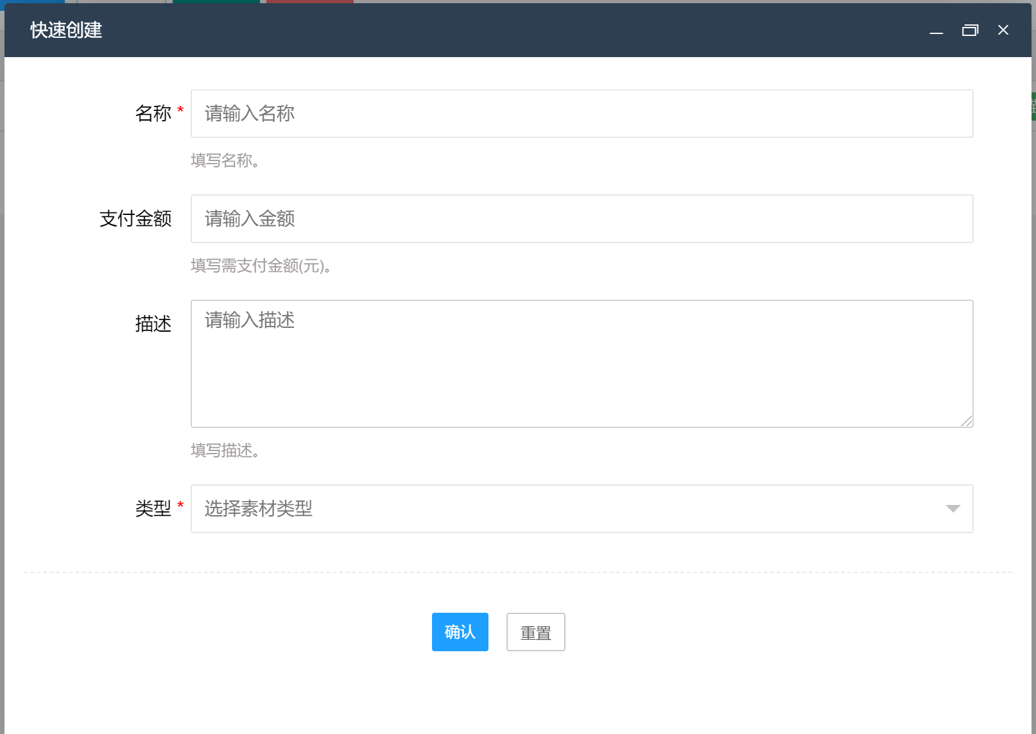
Task: Click the 快速创建 title text
Action: (66, 30)
